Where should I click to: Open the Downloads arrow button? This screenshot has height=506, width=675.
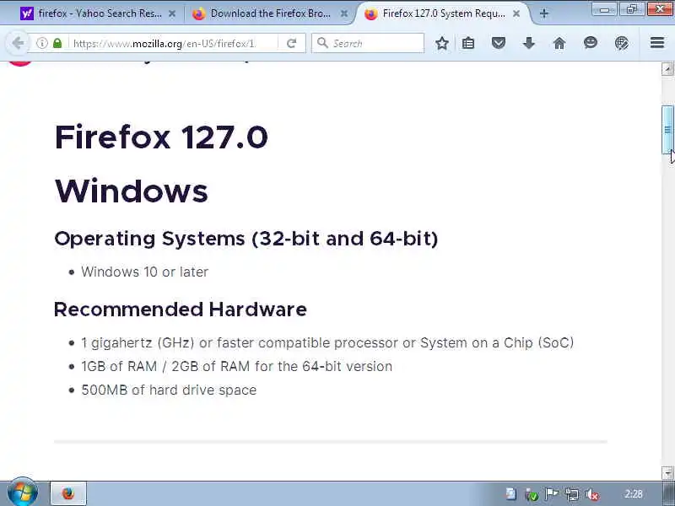tap(529, 43)
